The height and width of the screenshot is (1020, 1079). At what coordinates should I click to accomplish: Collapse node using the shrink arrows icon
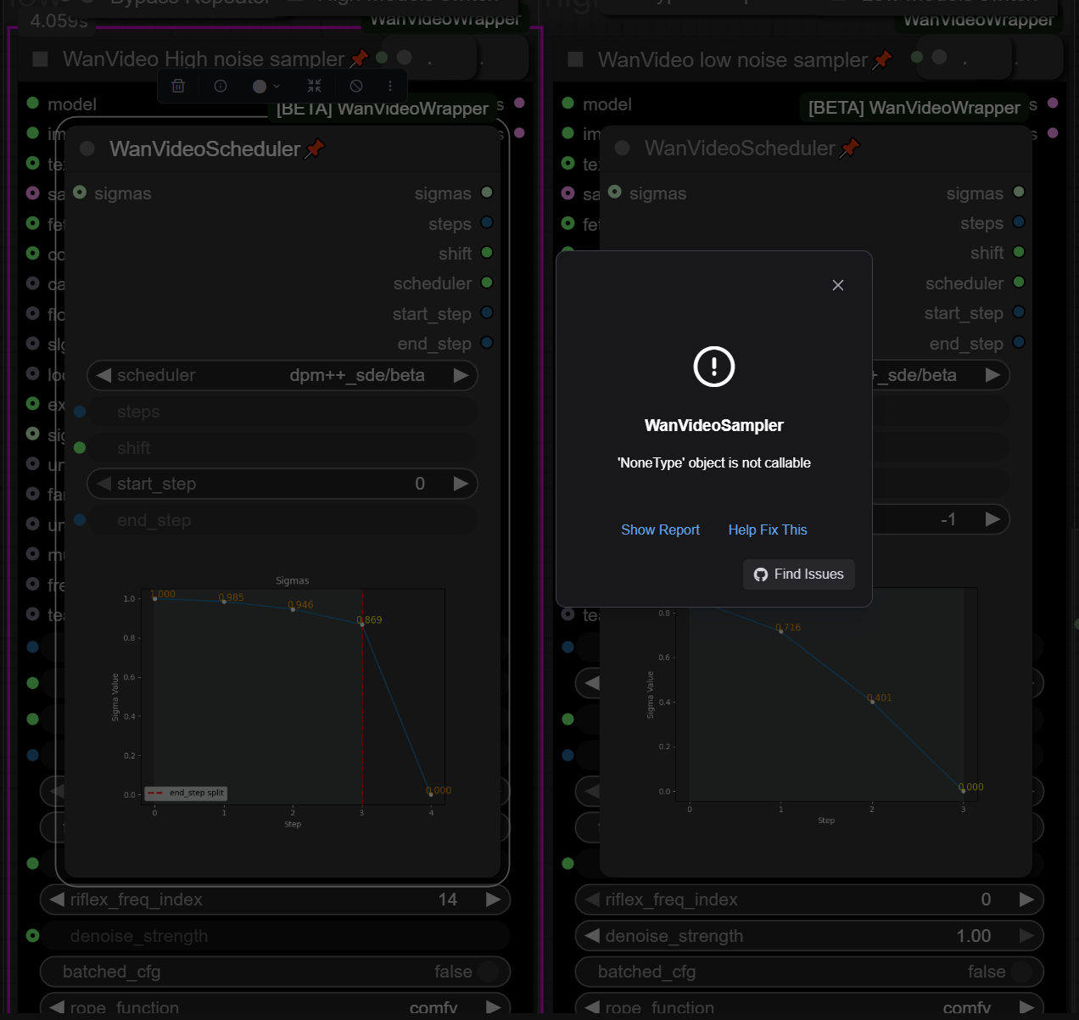coord(315,86)
